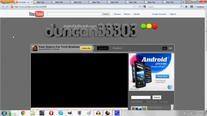207x116 pixels.
Task: Click the site favicon in the address bar
Action: point(12,7)
